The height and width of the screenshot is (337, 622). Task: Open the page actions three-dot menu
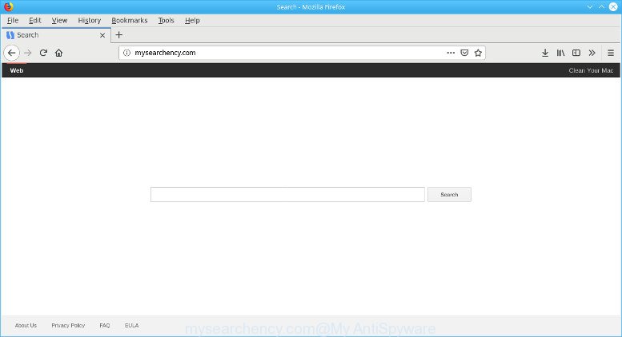point(451,53)
